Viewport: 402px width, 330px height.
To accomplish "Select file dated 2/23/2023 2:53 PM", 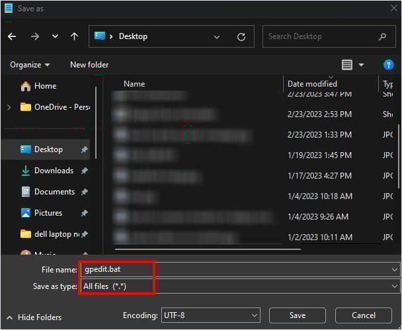I will [x=253, y=114].
